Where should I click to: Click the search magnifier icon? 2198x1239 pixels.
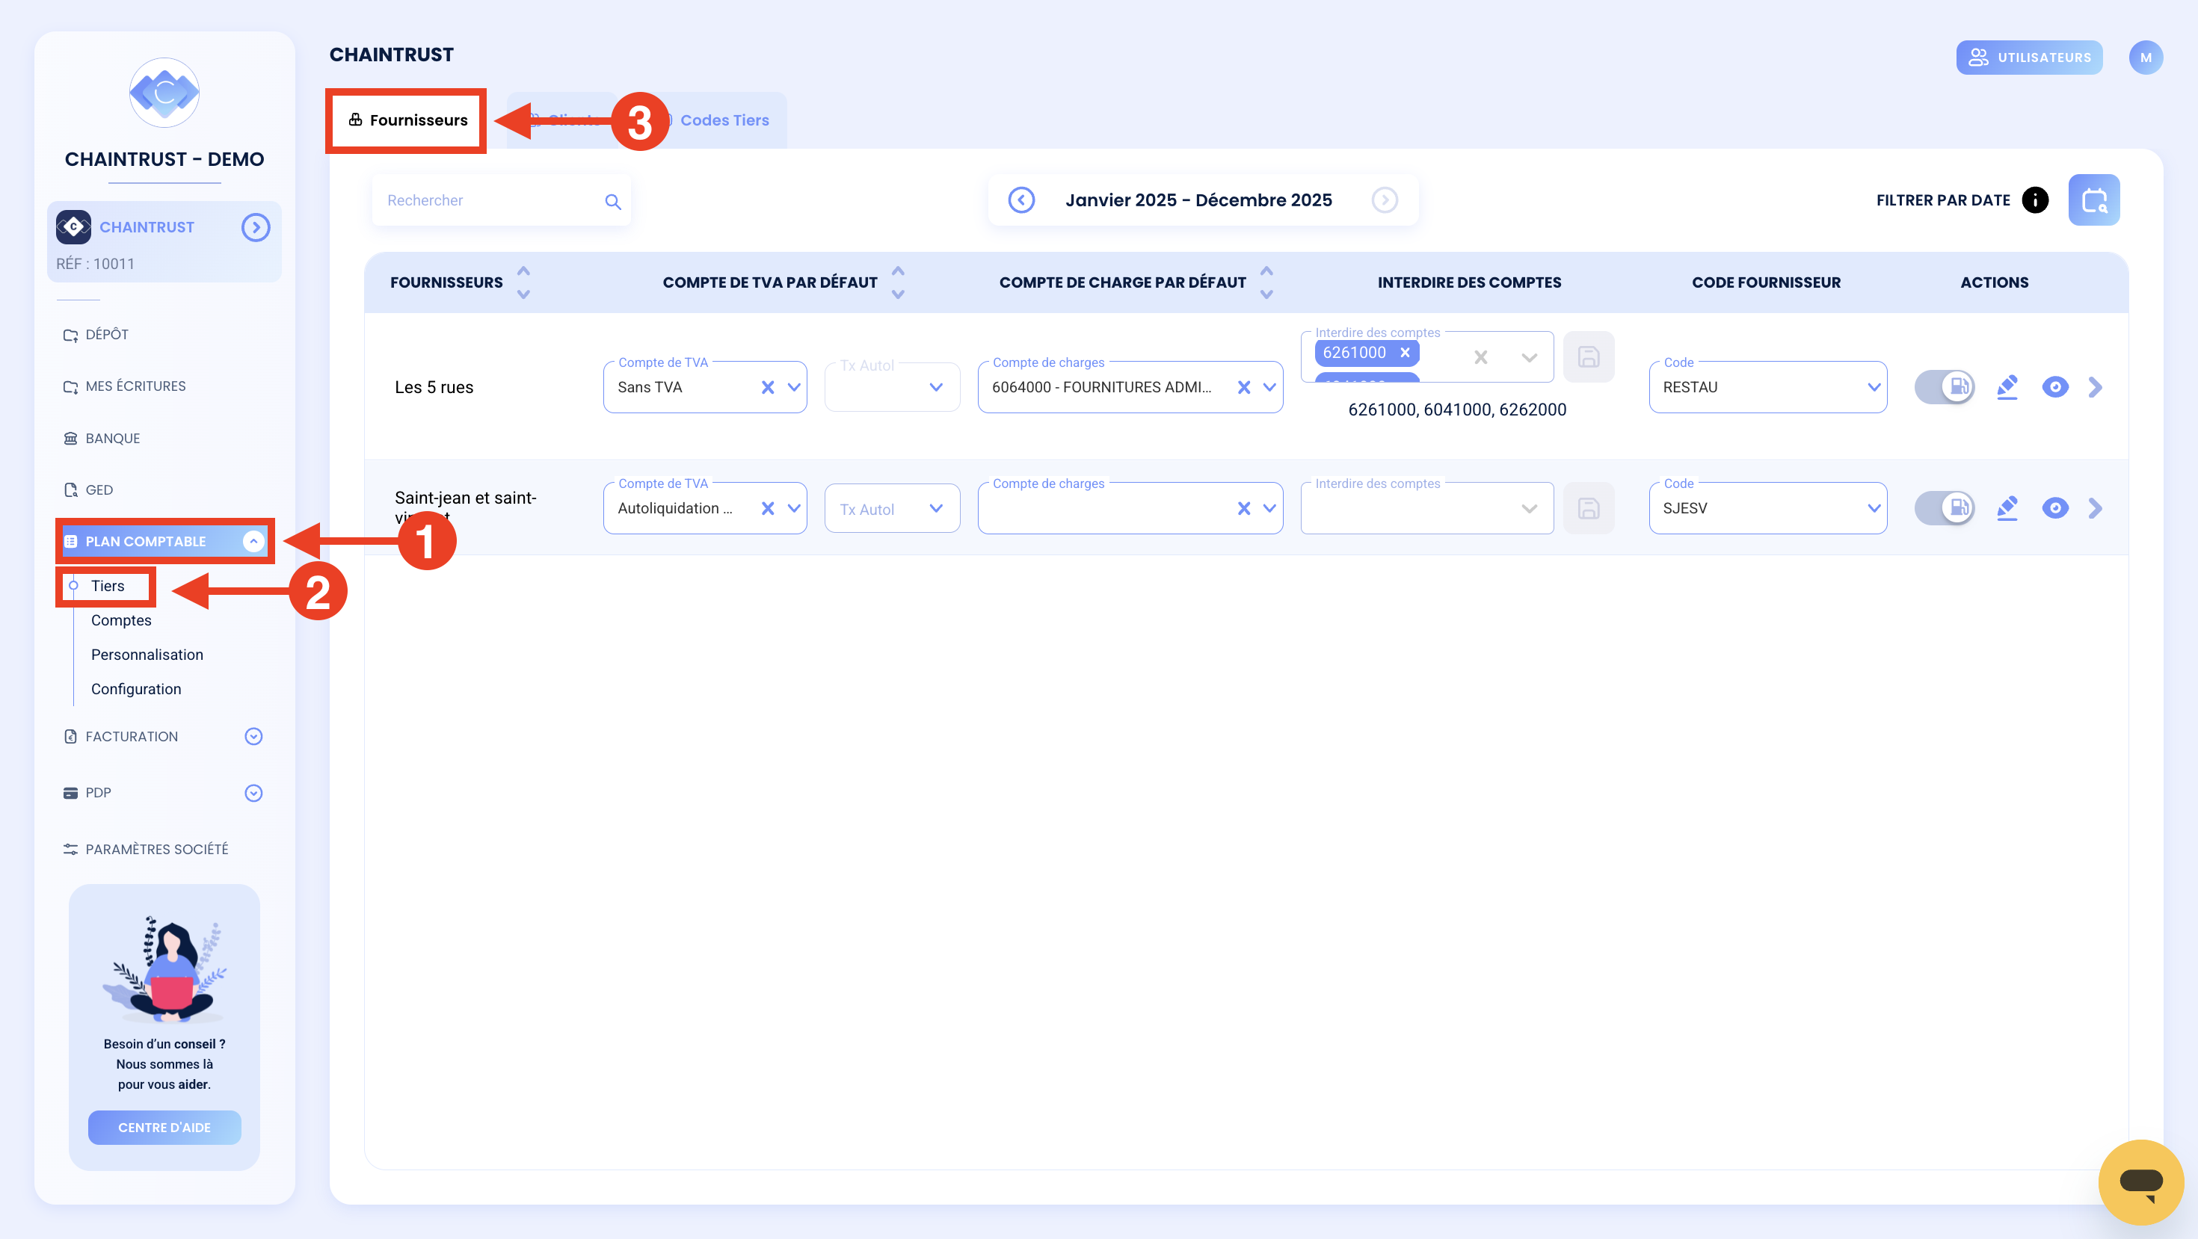coord(612,201)
